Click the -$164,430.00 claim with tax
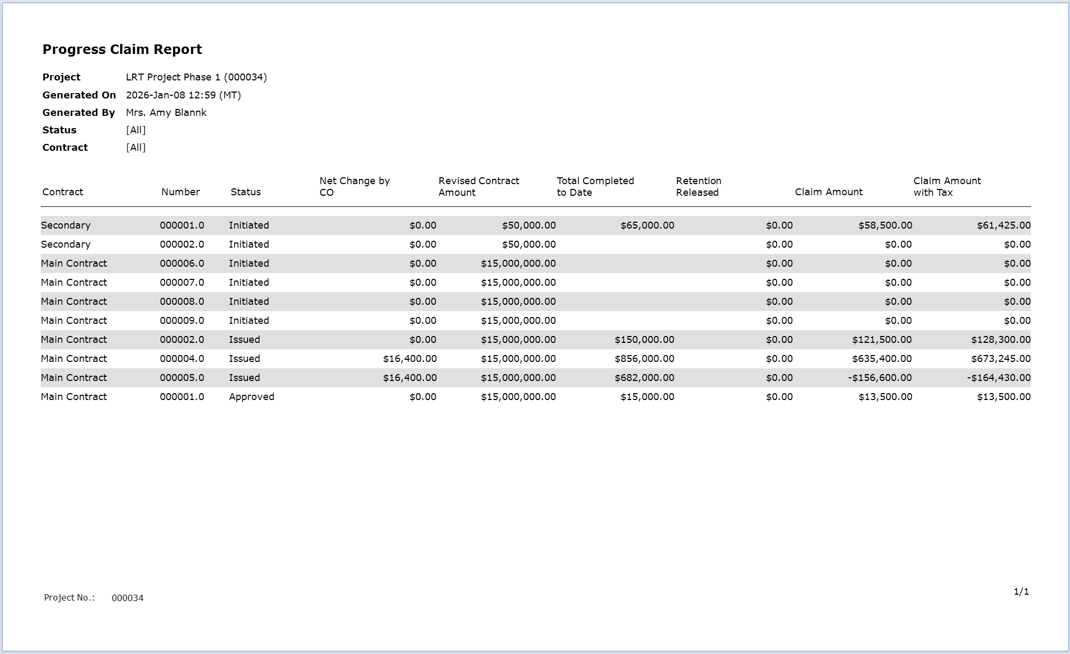1070x654 pixels. (x=999, y=378)
